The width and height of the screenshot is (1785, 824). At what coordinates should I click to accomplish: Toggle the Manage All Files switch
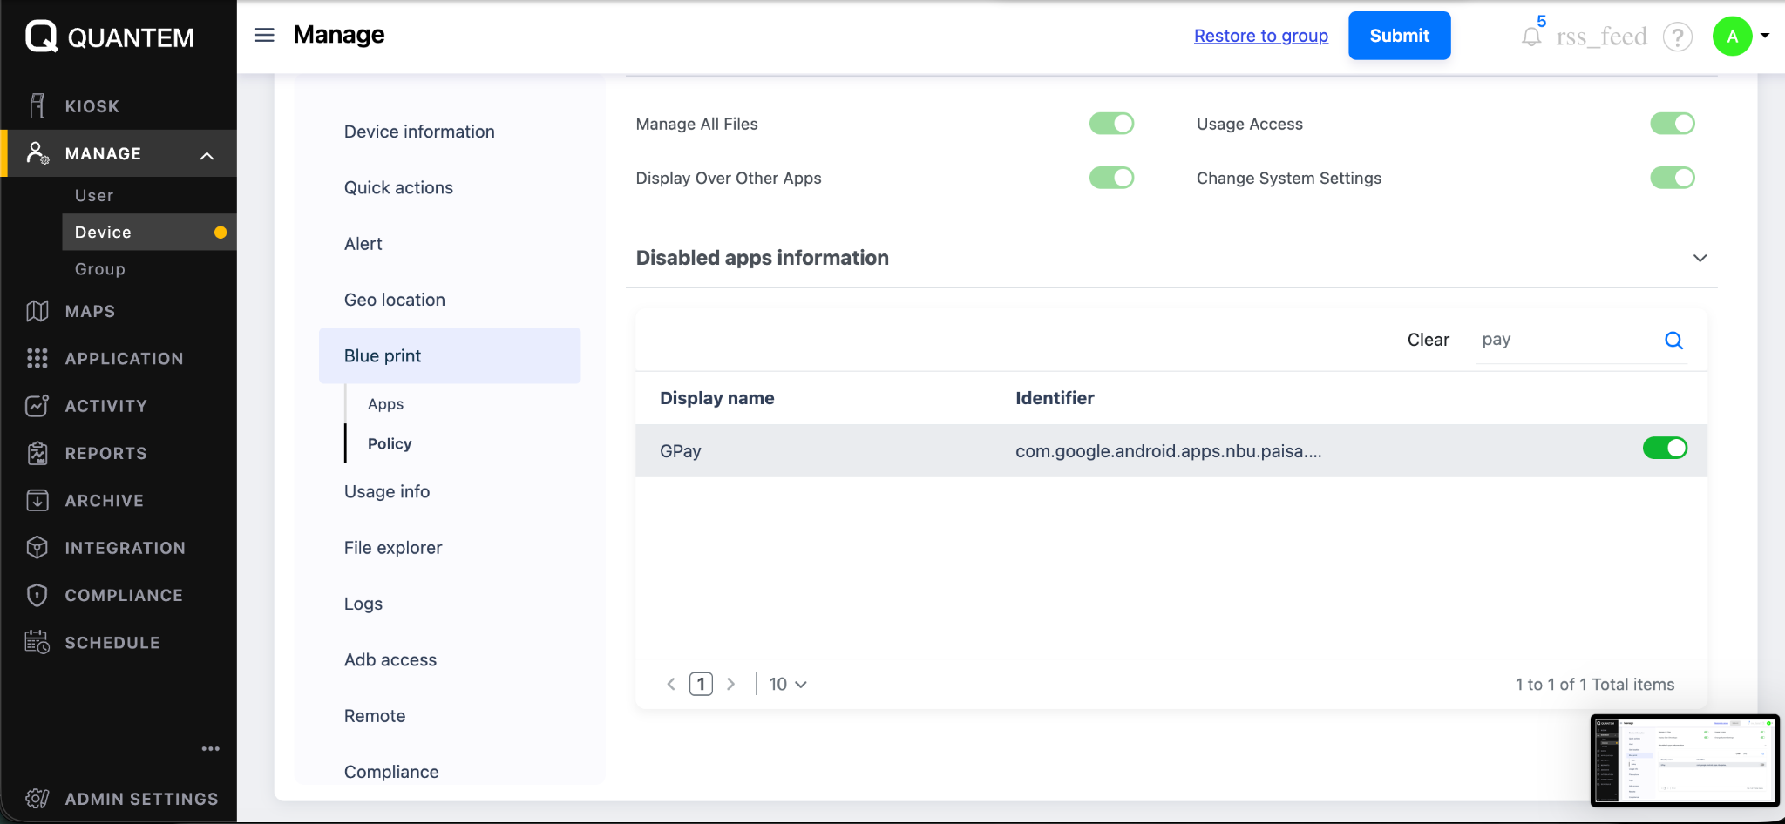tap(1111, 124)
